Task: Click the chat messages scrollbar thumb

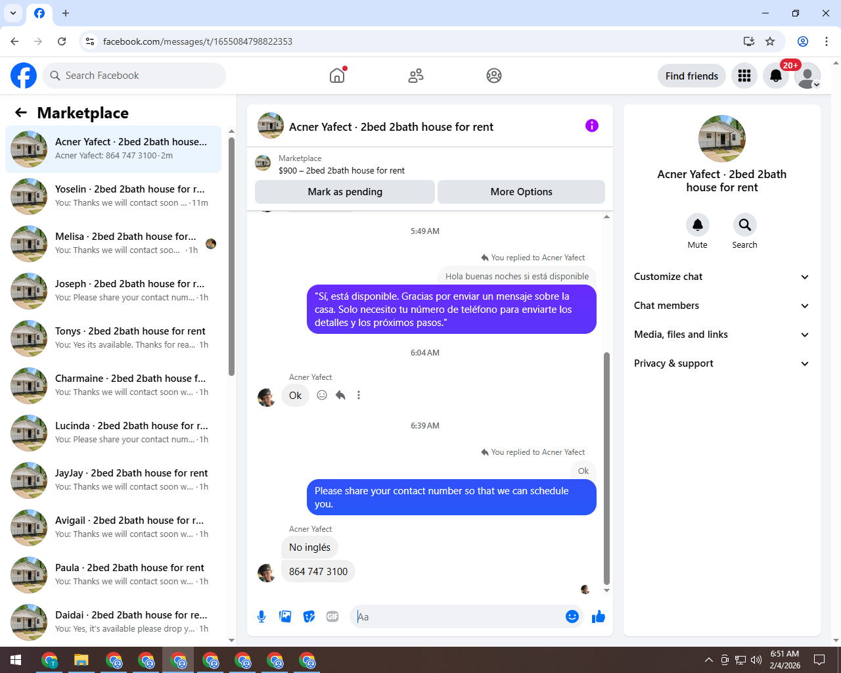Action: 606,469
